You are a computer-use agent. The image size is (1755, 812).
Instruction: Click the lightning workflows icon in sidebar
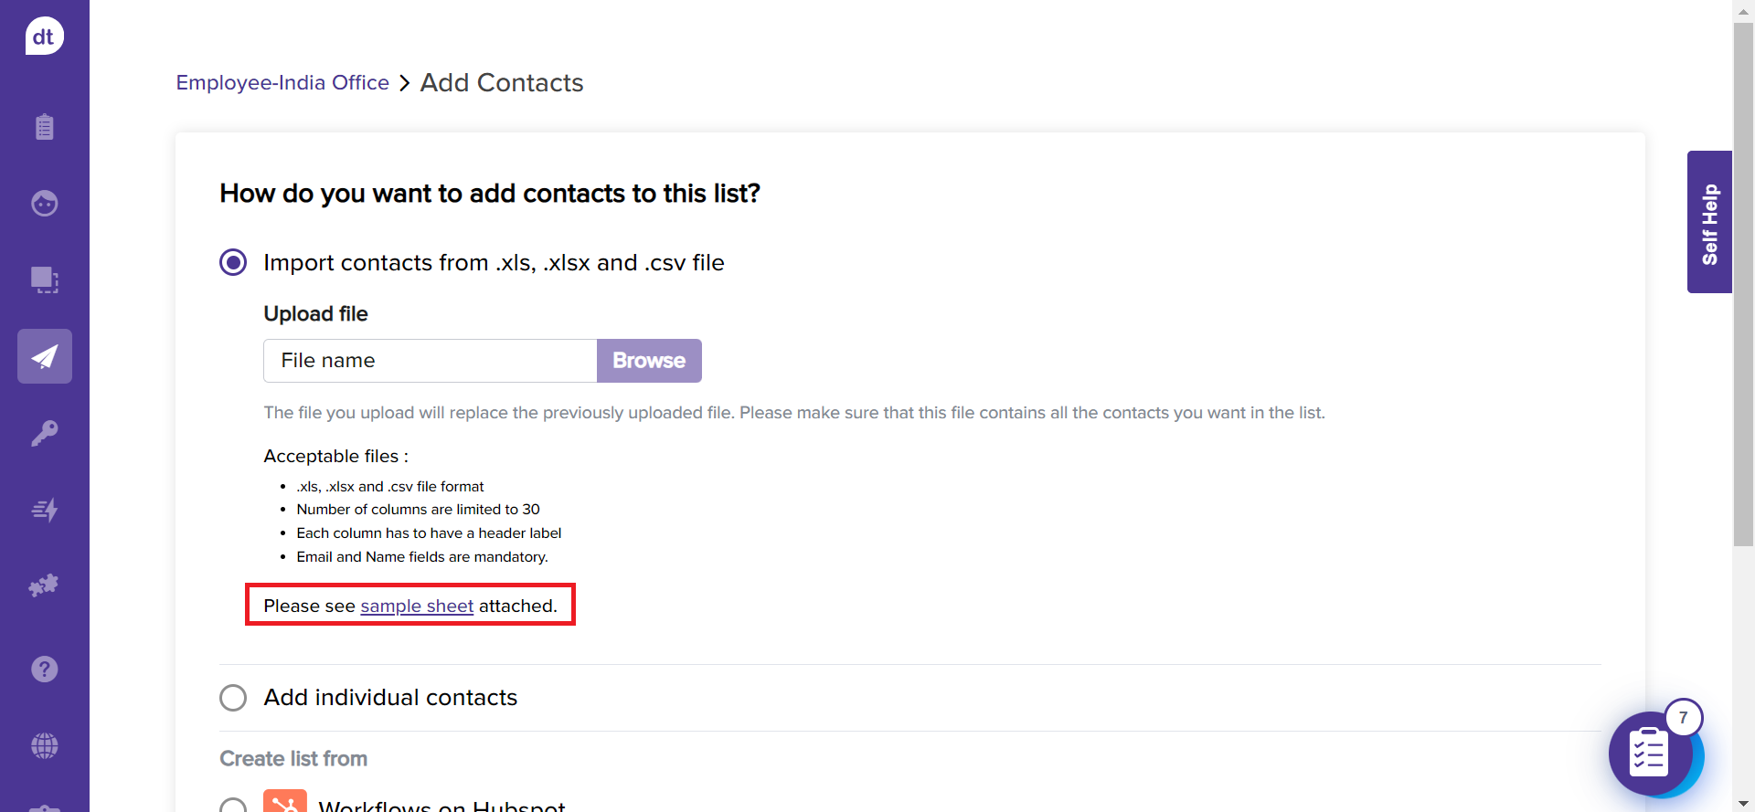[x=44, y=510]
